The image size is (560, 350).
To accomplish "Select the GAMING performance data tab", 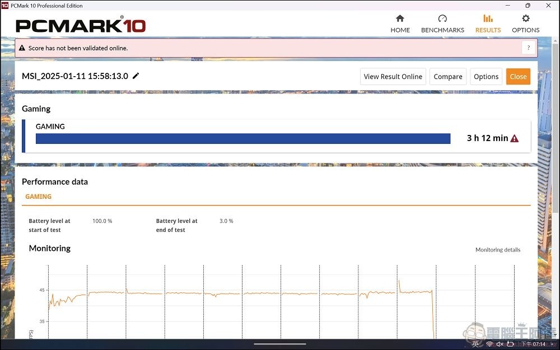I will (38, 197).
